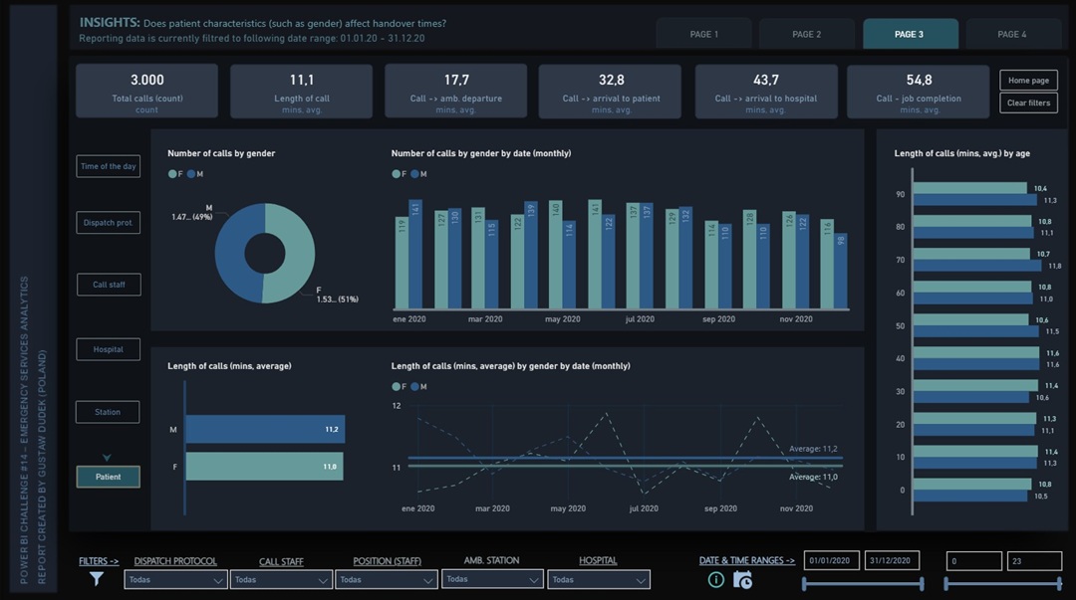Click the start date field 01/01/2020
The width and height of the screenshot is (1076, 600).
pyautogui.click(x=831, y=561)
